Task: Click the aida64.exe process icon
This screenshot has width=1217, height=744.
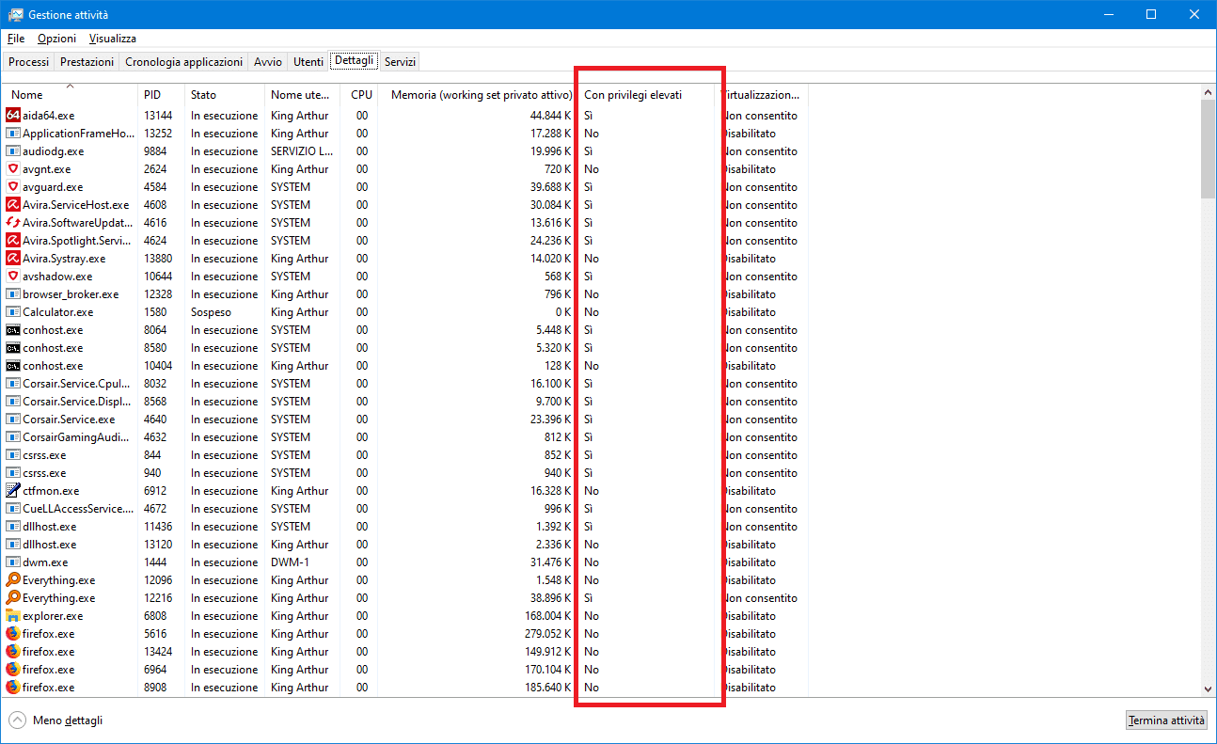Action: coord(13,116)
